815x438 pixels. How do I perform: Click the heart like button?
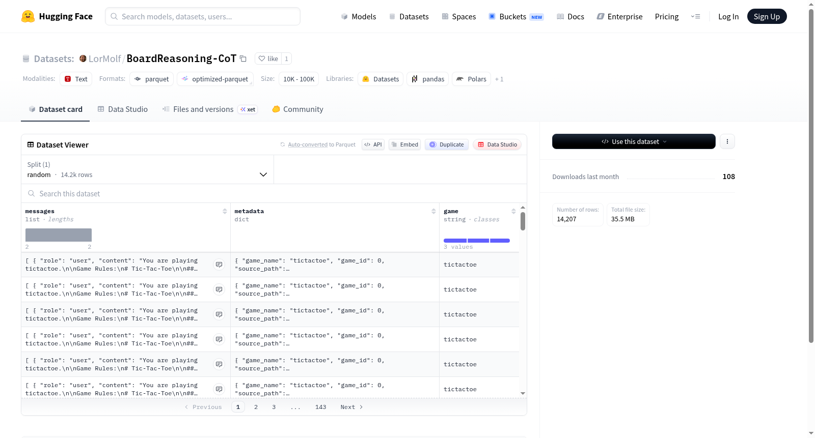click(x=268, y=59)
